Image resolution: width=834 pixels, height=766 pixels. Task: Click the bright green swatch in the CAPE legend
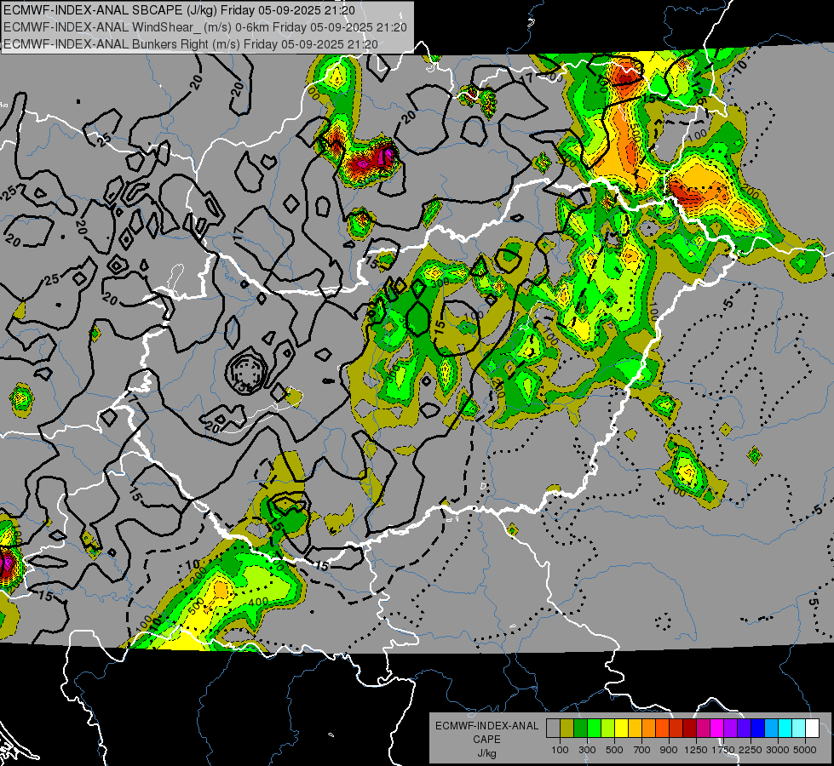click(594, 728)
